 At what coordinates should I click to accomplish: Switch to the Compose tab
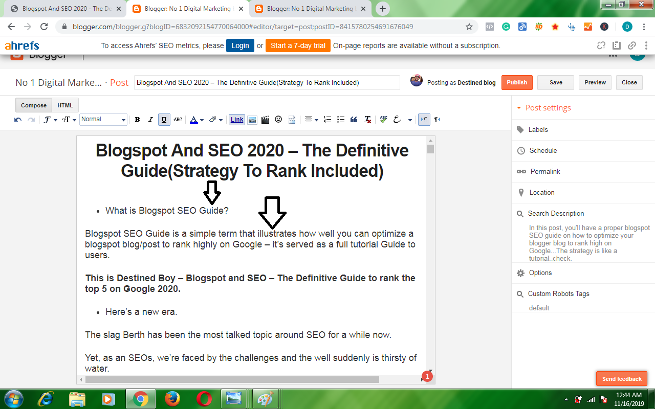click(34, 105)
